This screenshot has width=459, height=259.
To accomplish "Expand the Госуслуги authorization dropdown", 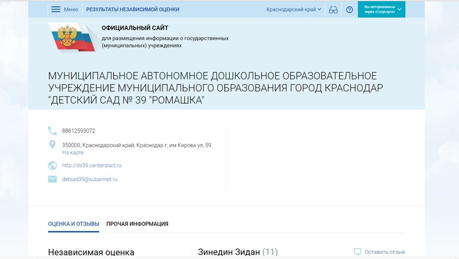I will pyautogui.click(x=381, y=9).
